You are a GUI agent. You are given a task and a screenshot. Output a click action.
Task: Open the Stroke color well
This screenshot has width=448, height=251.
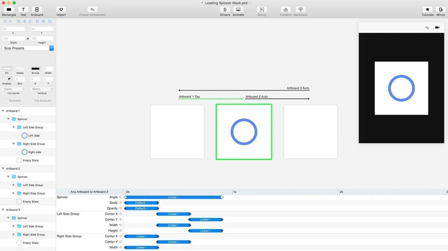click(x=35, y=69)
